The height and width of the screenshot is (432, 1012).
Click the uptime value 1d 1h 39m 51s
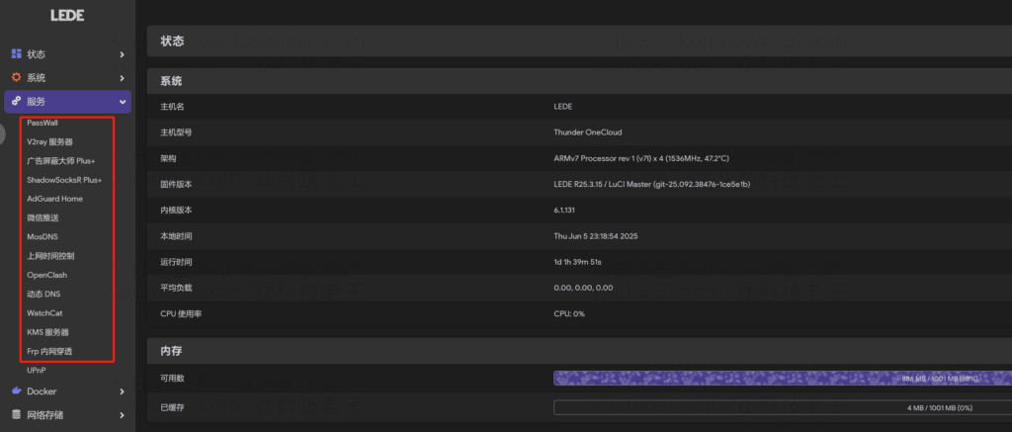(577, 262)
